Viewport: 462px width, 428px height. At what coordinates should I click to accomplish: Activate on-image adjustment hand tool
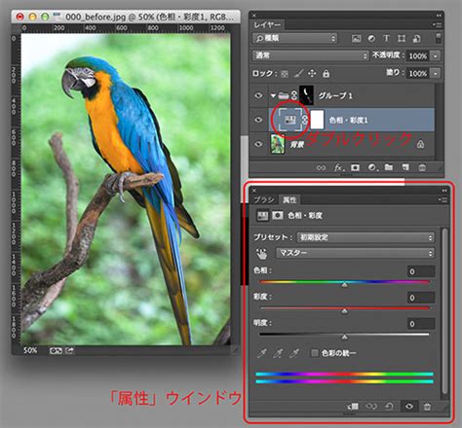coord(261,254)
